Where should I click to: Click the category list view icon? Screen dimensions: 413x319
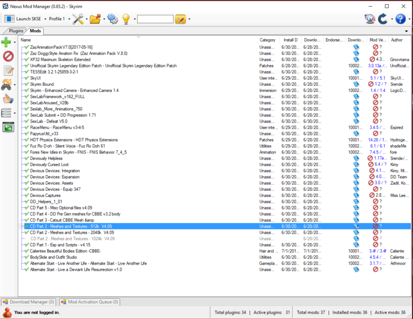6,113
